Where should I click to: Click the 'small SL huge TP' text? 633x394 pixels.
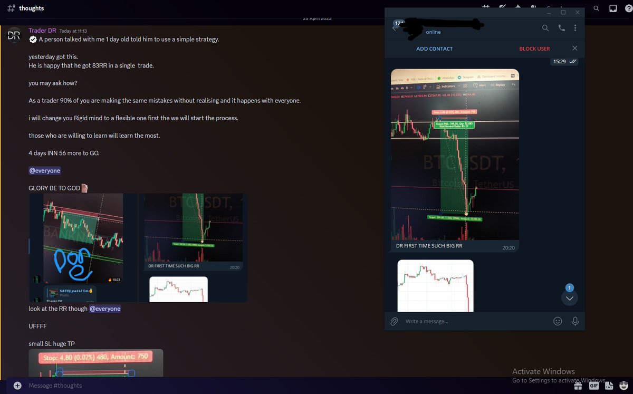point(51,344)
